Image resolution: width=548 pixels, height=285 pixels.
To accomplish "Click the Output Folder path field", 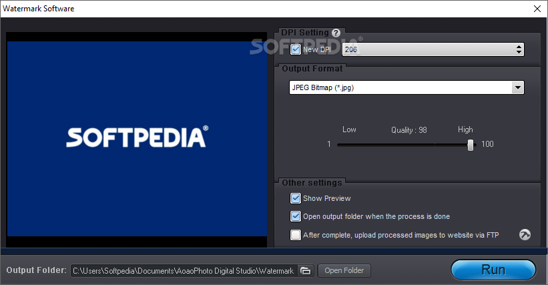I will 184,271.
